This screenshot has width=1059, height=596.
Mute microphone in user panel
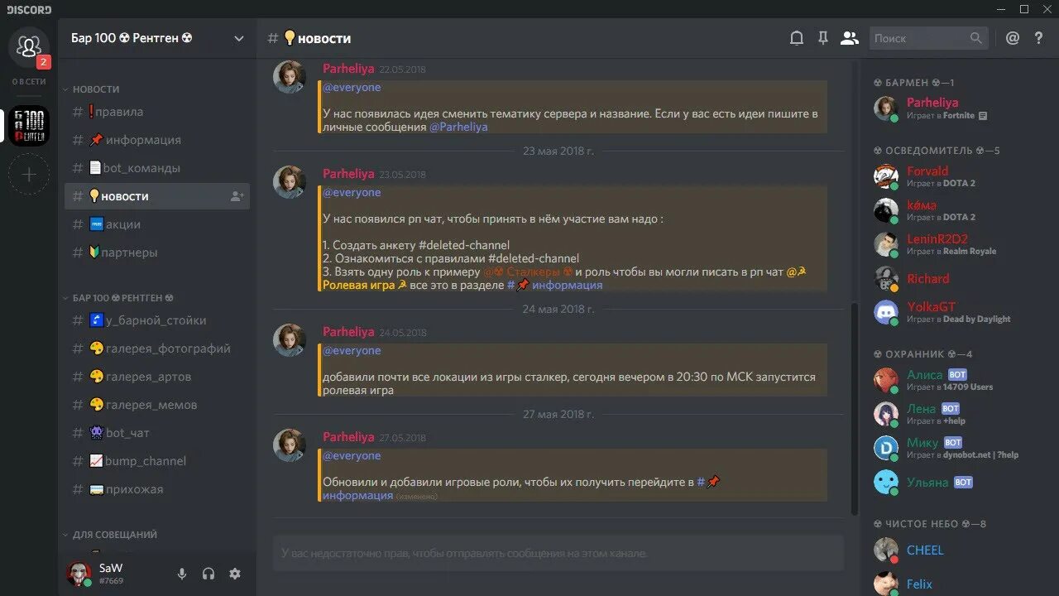click(x=182, y=574)
